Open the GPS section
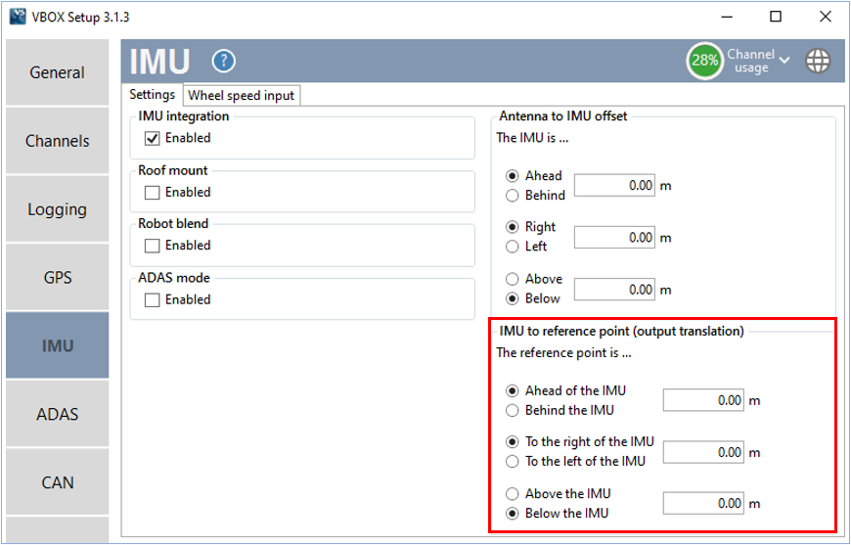This screenshot has width=851, height=545. click(x=57, y=277)
